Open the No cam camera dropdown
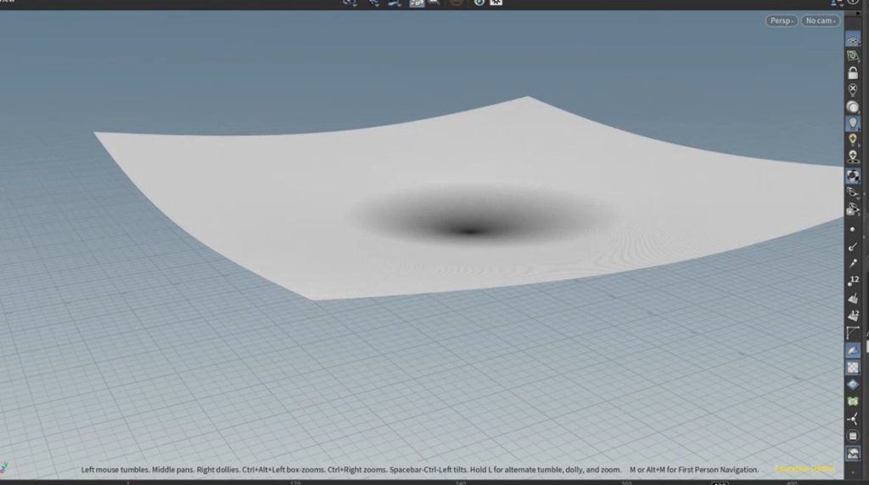Image resolution: width=869 pixels, height=485 pixels. click(821, 20)
